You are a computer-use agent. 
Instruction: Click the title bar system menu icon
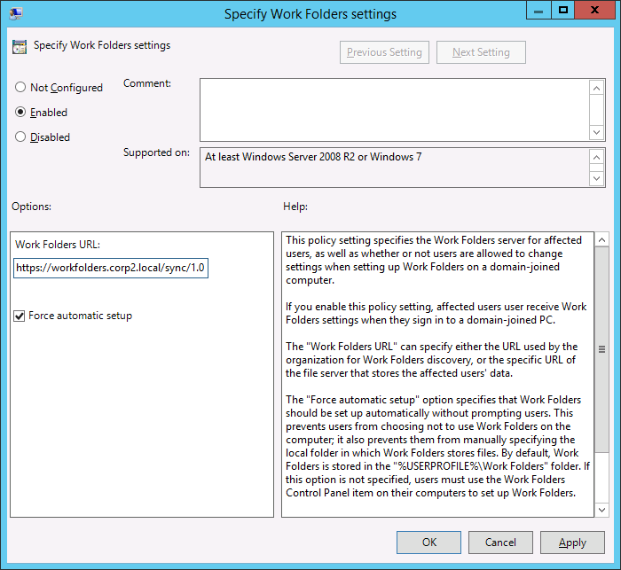(14, 13)
